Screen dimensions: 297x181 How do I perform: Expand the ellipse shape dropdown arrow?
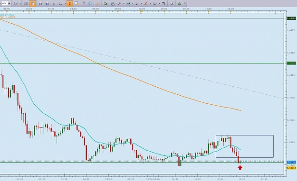pyautogui.click(x=159, y=3)
